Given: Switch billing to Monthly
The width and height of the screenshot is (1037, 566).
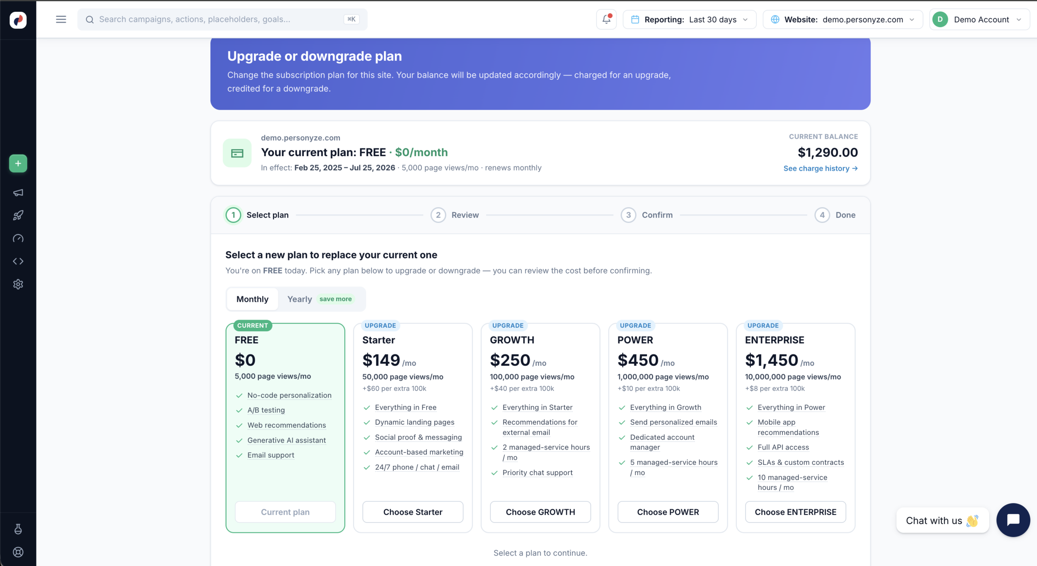Looking at the screenshot, I should (252, 299).
